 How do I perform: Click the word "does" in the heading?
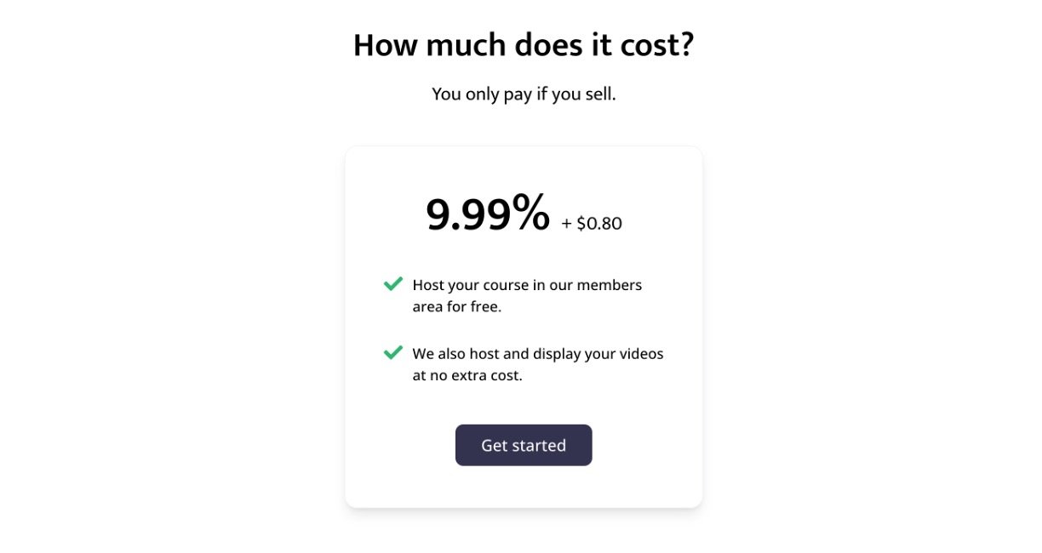pyautogui.click(x=541, y=45)
